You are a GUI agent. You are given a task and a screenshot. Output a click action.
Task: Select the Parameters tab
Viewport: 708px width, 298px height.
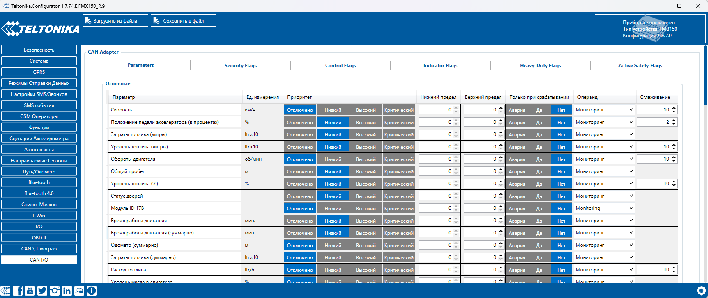pyautogui.click(x=140, y=65)
